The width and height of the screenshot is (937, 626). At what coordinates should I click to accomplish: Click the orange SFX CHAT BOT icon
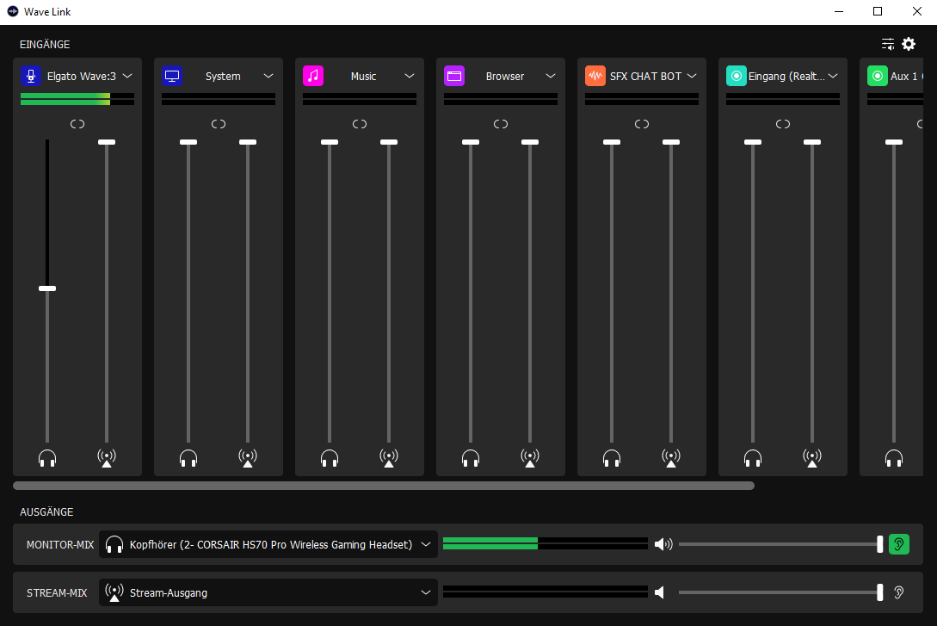pyautogui.click(x=595, y=76)
